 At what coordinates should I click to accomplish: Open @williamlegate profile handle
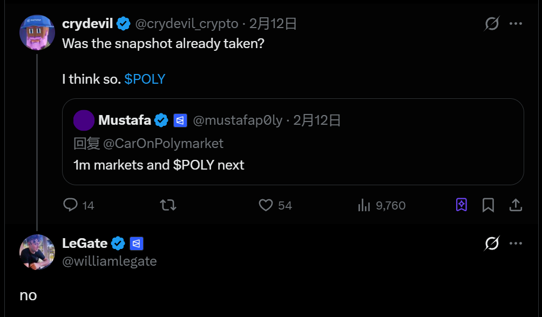110,261
